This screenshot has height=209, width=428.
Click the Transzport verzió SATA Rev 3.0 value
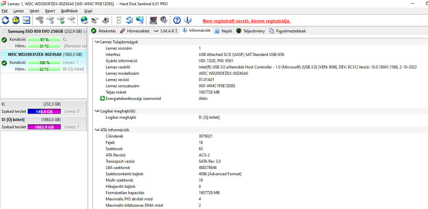tap(210, 161)
